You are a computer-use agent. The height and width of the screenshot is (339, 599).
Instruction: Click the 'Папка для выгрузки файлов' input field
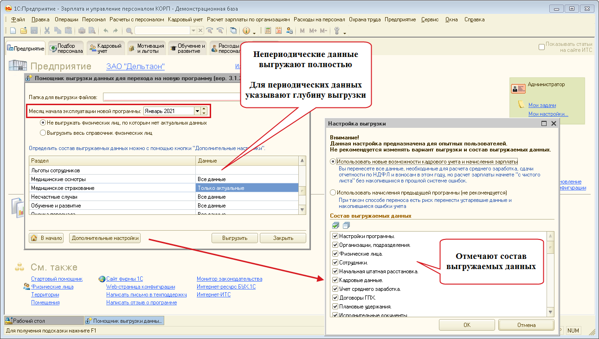click(171, 97)
